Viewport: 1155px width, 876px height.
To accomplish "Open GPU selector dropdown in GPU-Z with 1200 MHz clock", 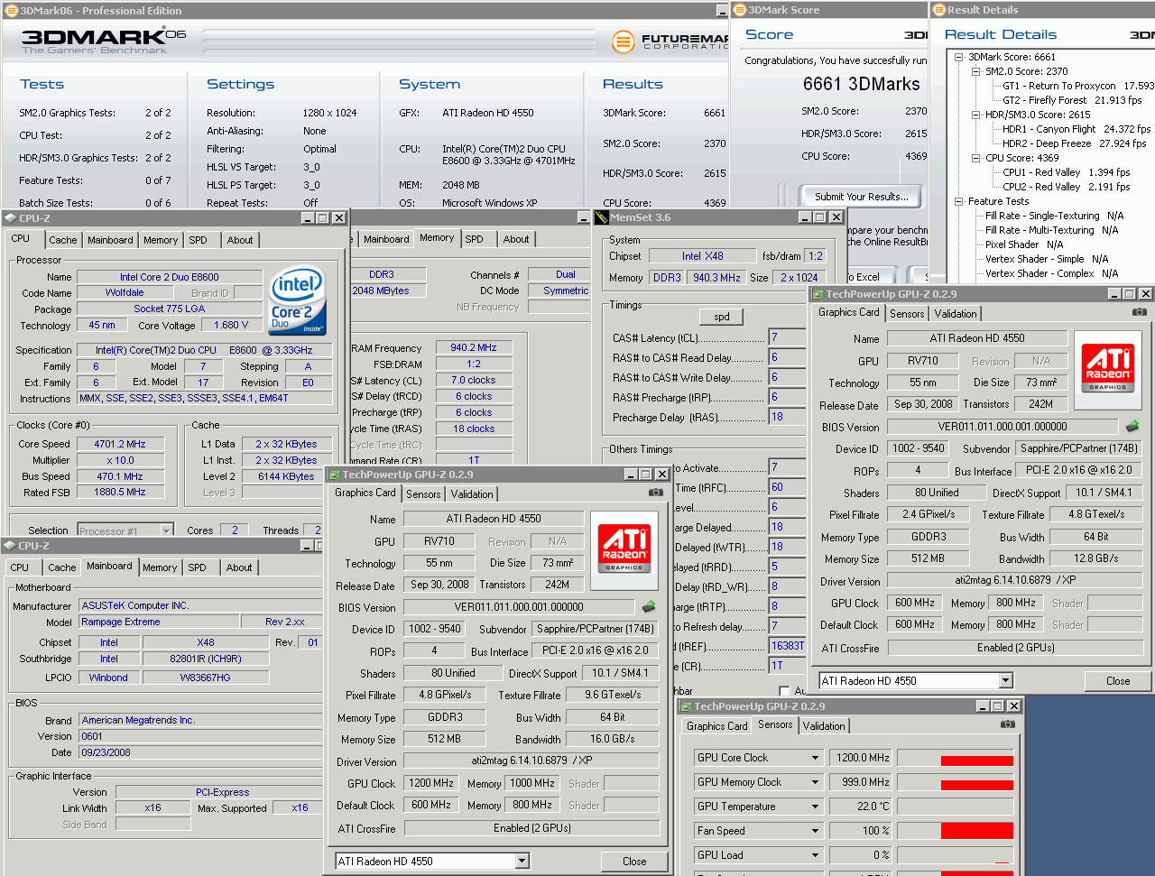I will pos(522,861).
